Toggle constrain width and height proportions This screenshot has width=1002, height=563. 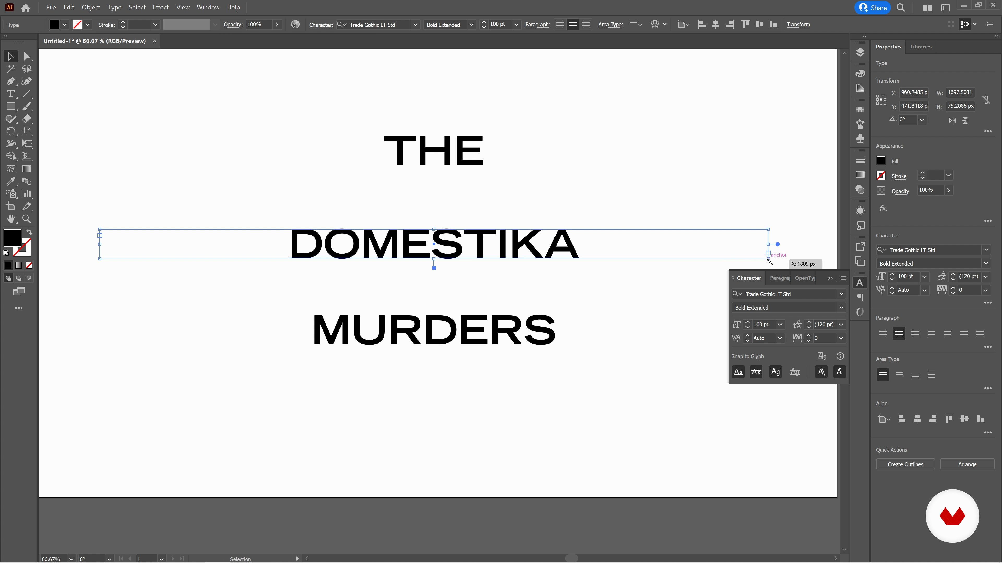tap(986, 100)
